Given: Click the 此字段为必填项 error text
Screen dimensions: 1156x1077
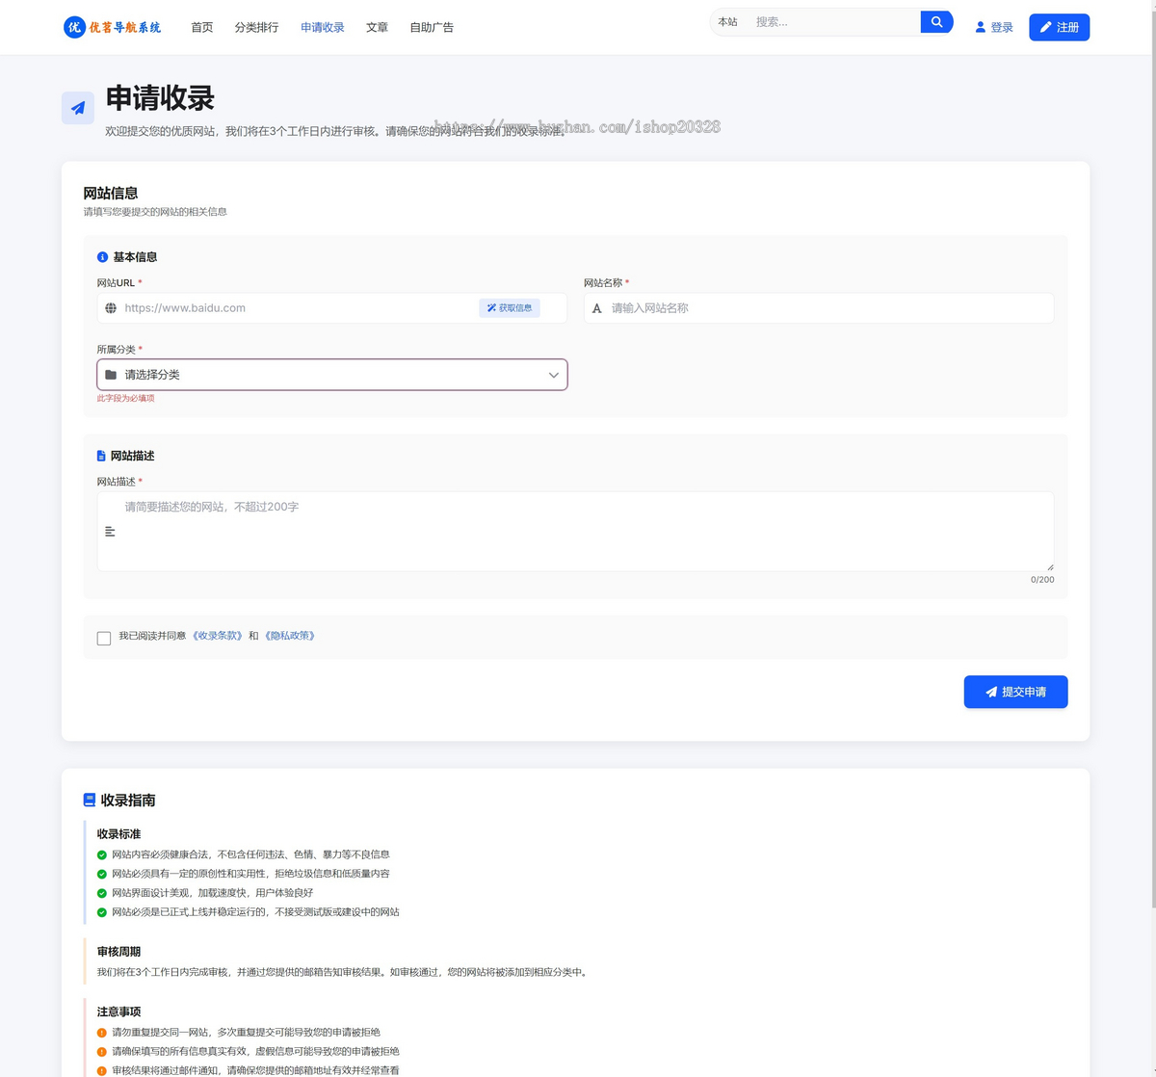Looking at the screenshot, I should pos(125,398).
